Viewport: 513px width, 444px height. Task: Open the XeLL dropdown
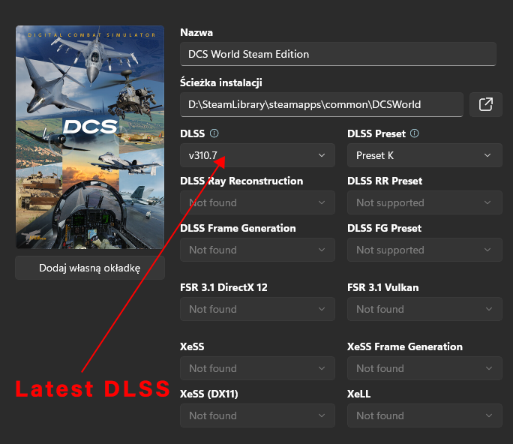click(424, 415)
